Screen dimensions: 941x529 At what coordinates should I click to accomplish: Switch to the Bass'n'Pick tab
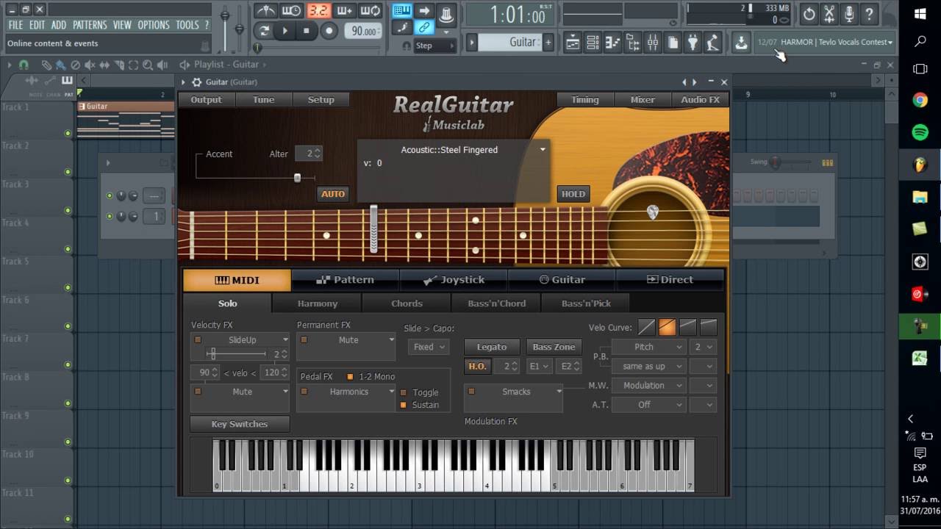point(586,303)
